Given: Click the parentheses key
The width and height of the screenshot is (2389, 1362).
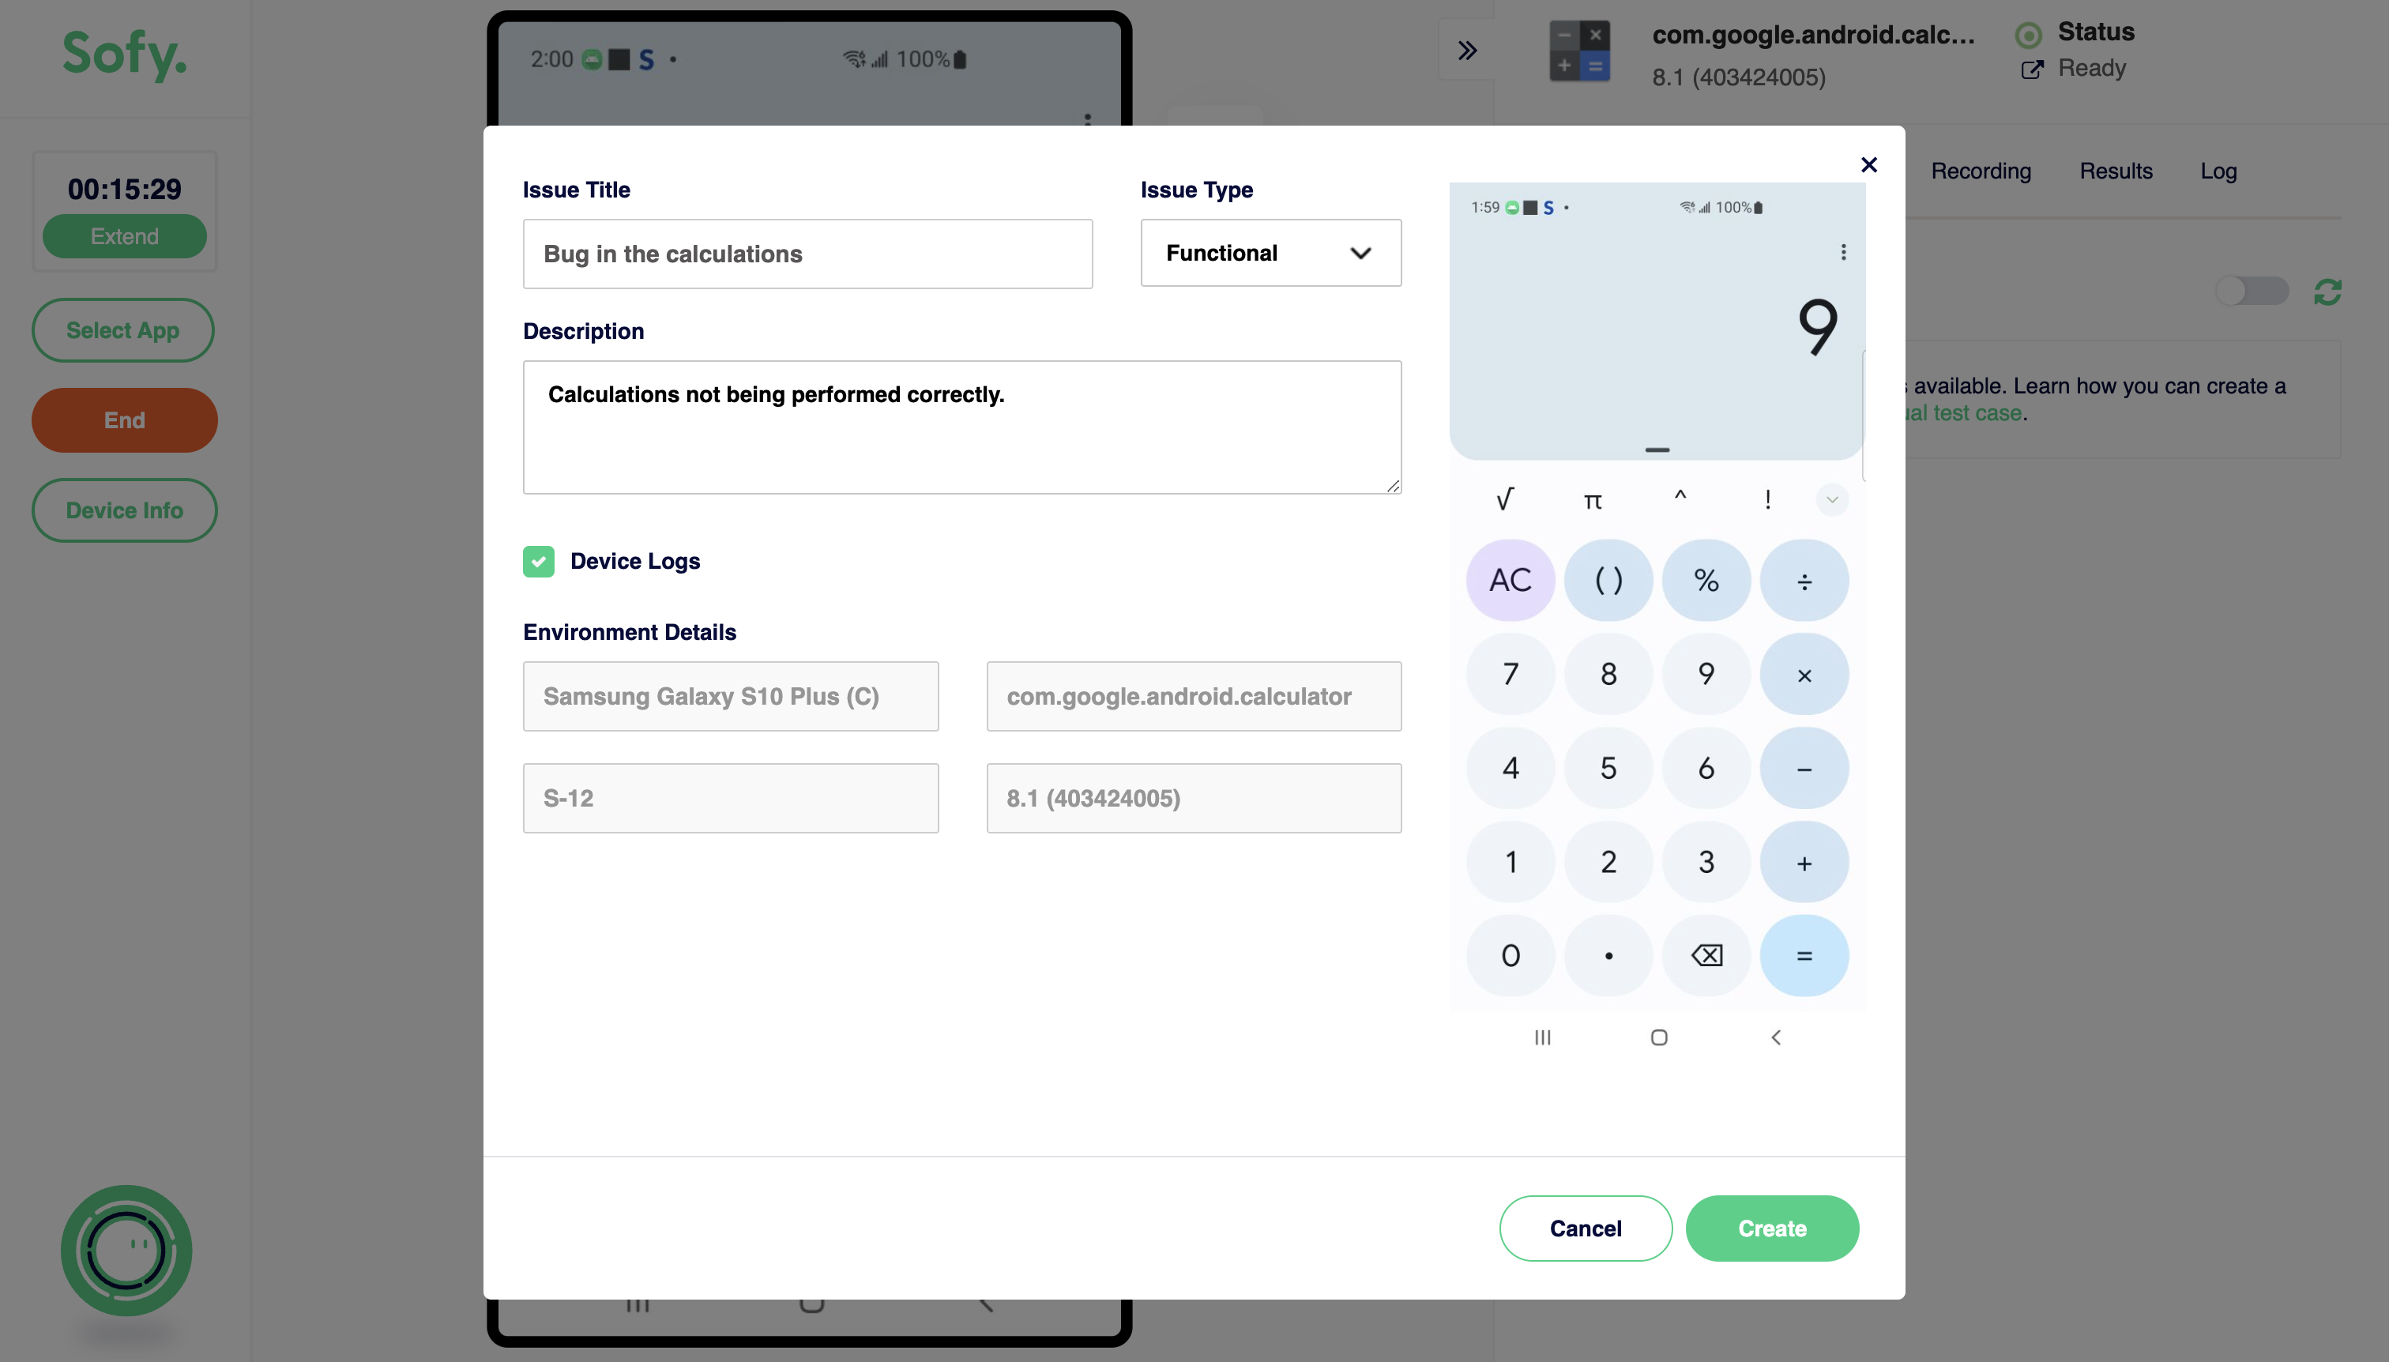Looking at the screenshot, I should (x=1608, y=580).
